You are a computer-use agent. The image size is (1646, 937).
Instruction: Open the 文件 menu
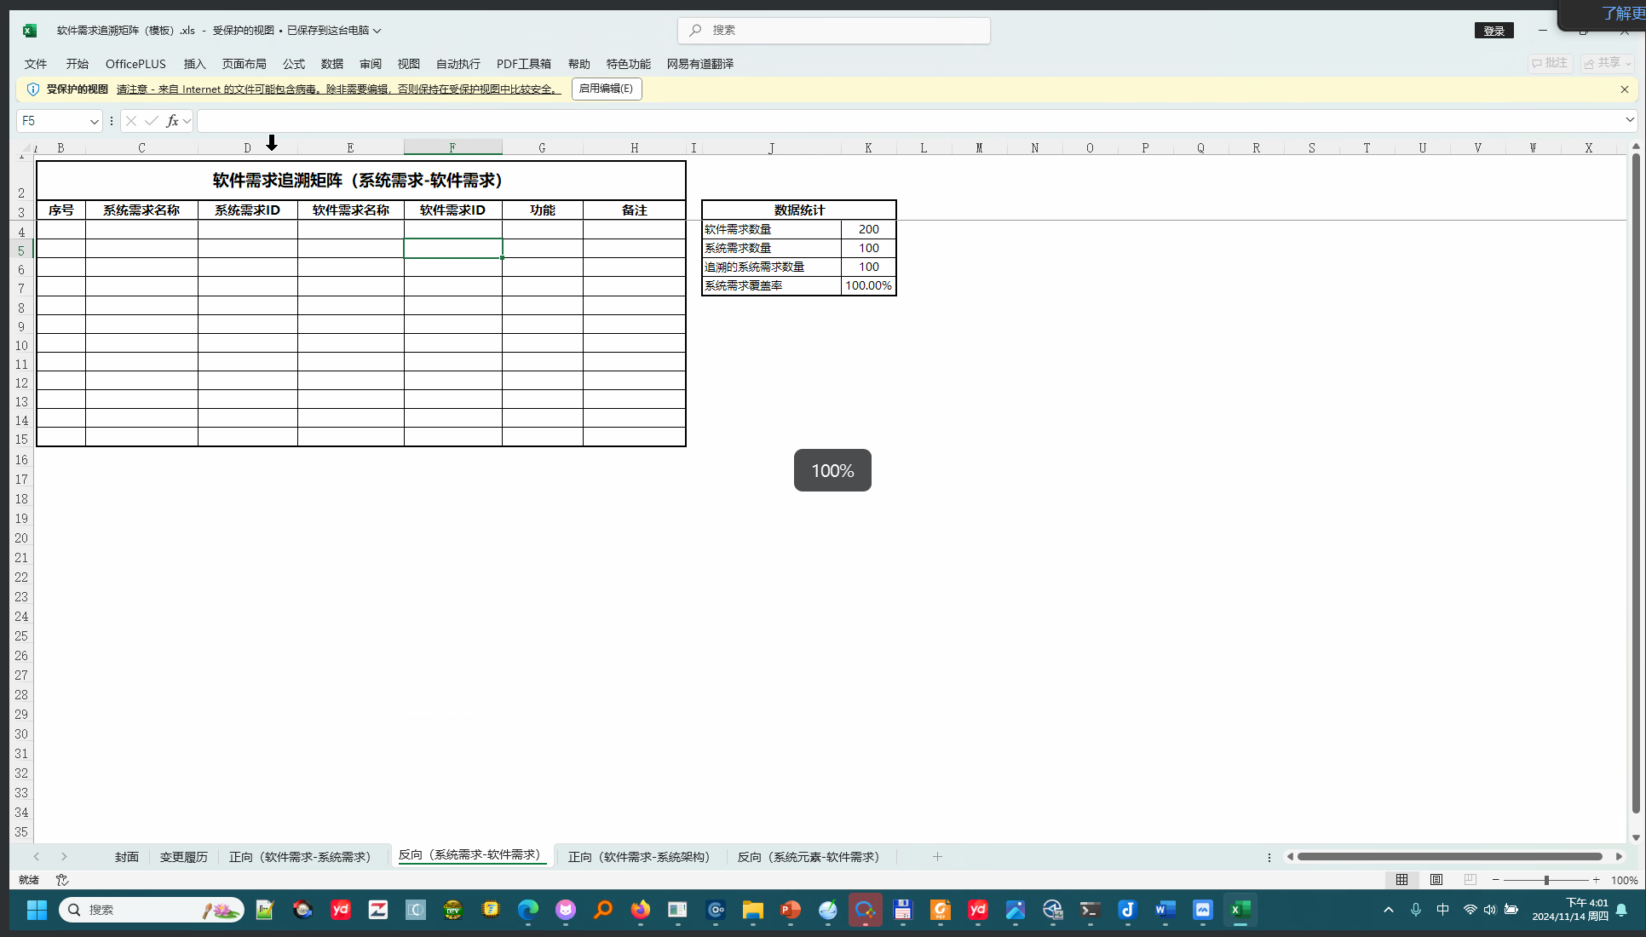pyautogui.click(x=36, y=64)
